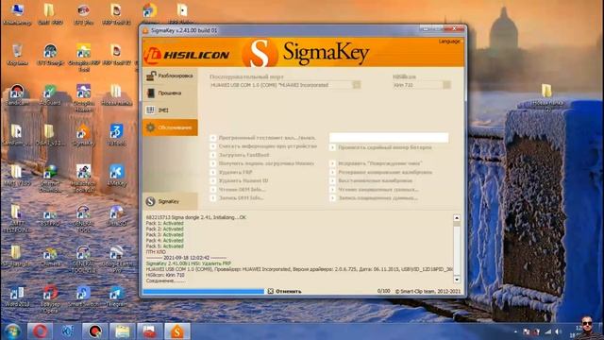Screen dimensions: 604x340
Task: Click Удалить FRP button
Action: (231, 172)
